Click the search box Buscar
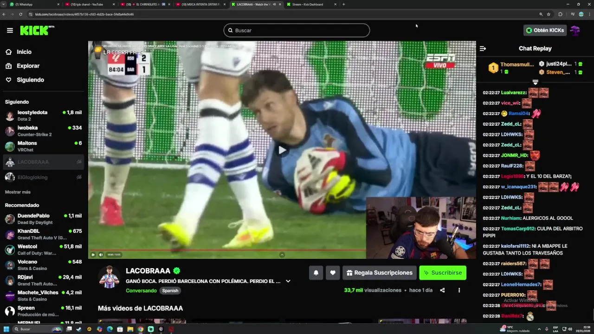 click(x=297, y=30)
